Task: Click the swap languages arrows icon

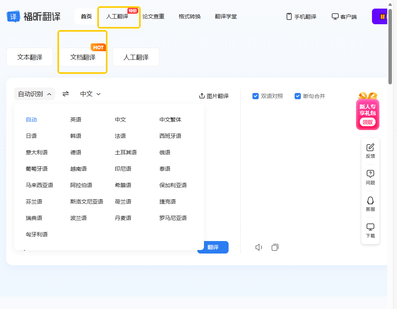Action: point(66,94)
